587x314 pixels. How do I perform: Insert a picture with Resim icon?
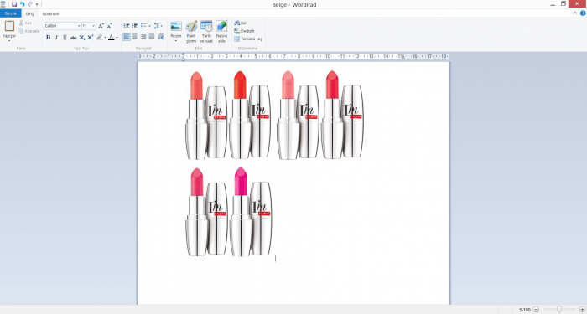click(x=176, y=26)
